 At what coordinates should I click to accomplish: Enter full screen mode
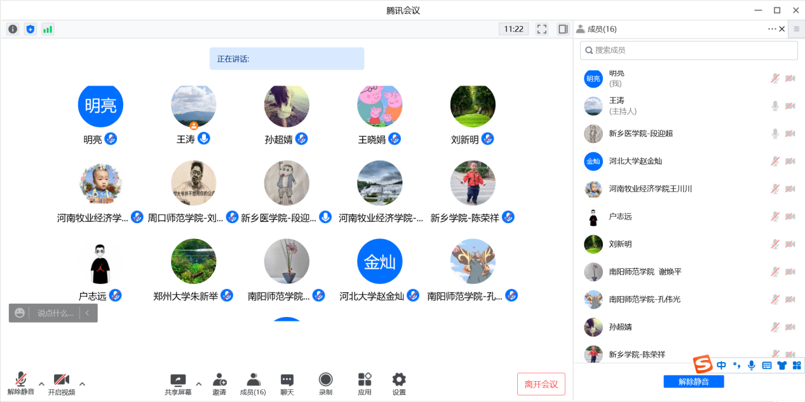click(542, 29)
